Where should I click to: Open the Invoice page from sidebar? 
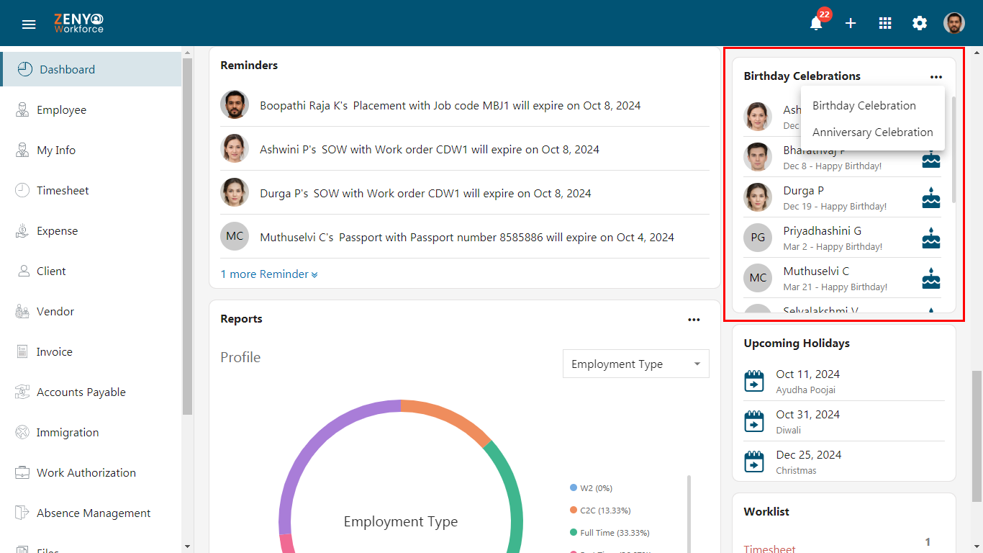[x=91, y=351]
